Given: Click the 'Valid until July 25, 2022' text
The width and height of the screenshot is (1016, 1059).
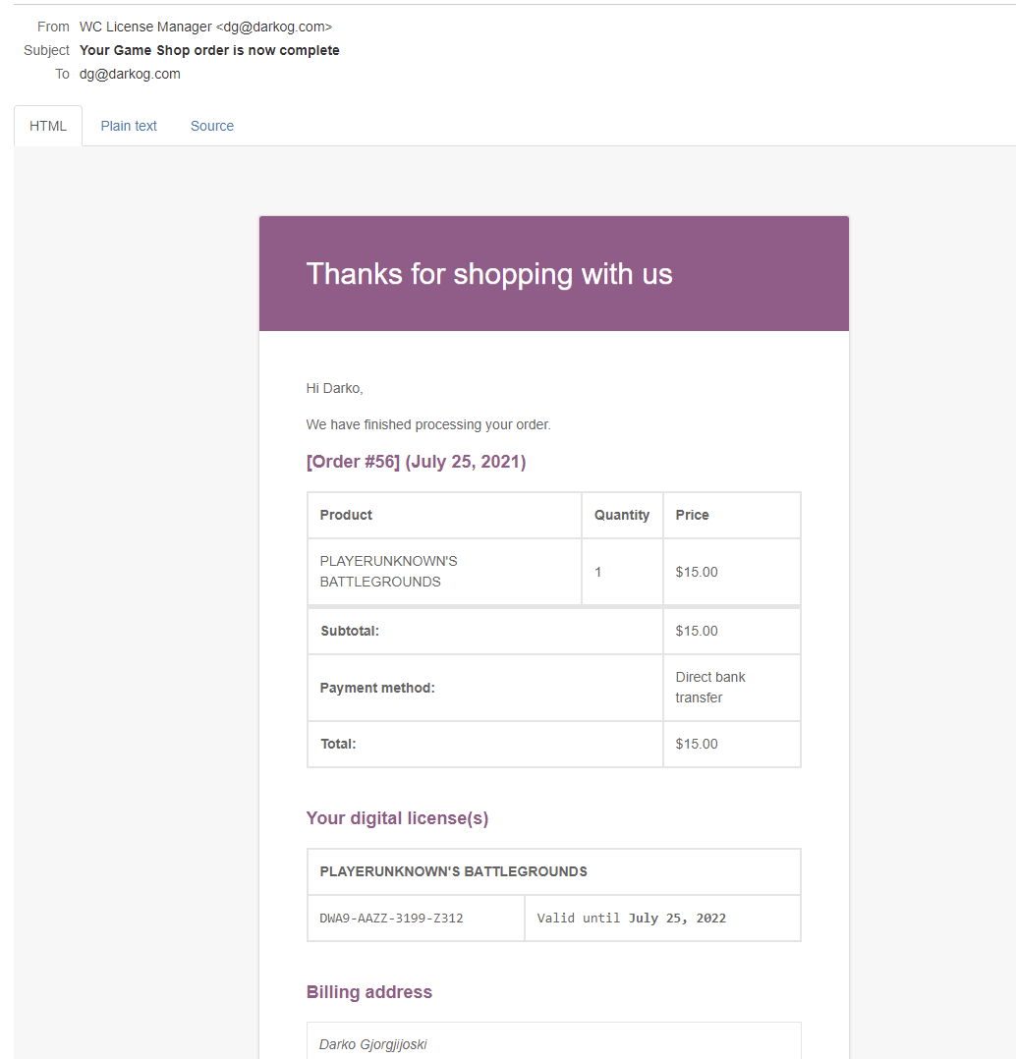Looking at the screenshot, I should (x=632, y=919).
